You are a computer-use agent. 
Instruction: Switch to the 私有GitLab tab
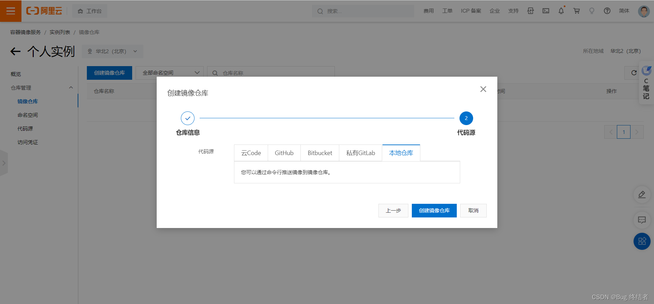click(x=360, y=153)
